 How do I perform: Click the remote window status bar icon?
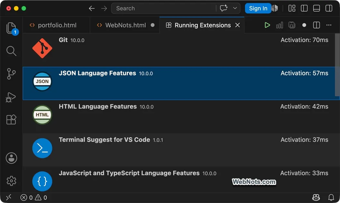pyautogui.click(x=8, y=197)
